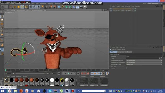Click the X position value field
The height and width of the screenshot is (93, 165).
coord(84,79)
